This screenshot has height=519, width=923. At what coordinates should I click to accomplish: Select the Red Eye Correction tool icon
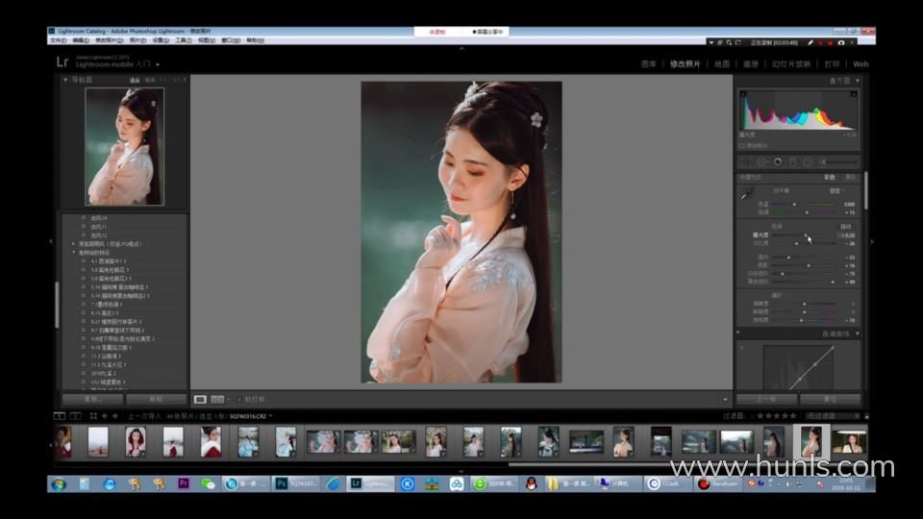click(778, 161)
